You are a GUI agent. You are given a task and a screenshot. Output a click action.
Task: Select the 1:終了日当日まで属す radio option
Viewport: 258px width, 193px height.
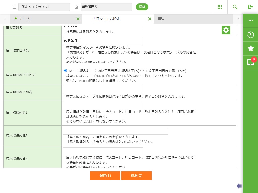(x=142, y=71)
